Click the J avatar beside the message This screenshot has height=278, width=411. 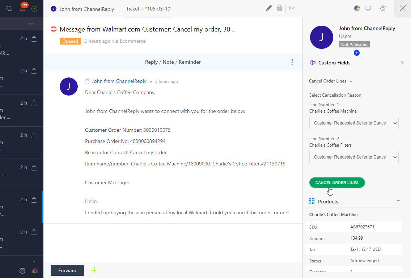coord(69,87)
